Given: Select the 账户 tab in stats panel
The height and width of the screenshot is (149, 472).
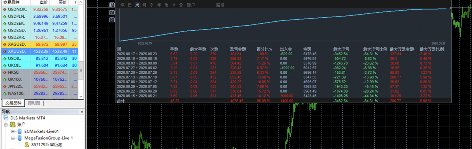Looking at the screenshot, I should 191,5.
